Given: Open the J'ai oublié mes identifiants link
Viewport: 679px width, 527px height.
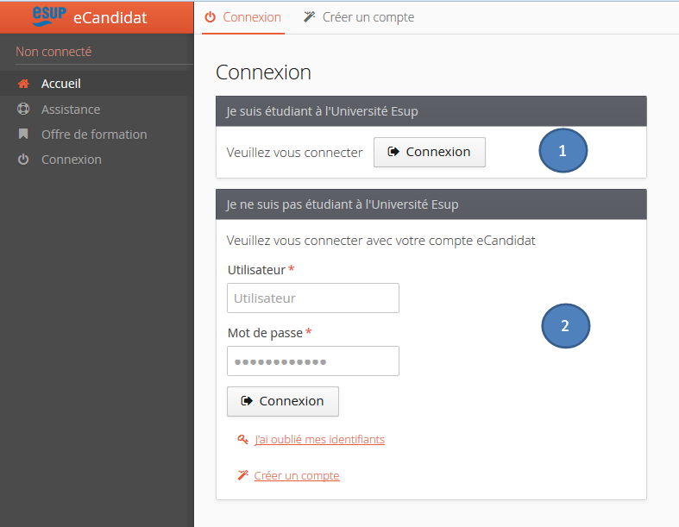Looking at the screenshot, I should [x=319, y=440].
